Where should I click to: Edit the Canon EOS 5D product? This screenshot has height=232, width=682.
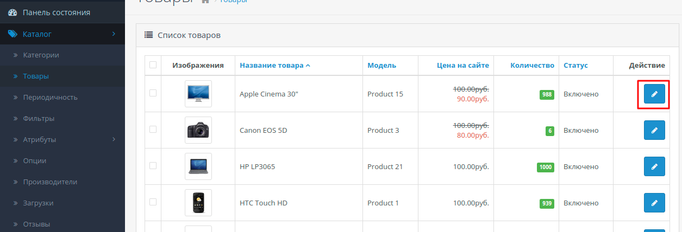pyautogui.click(x=654, y=131)
